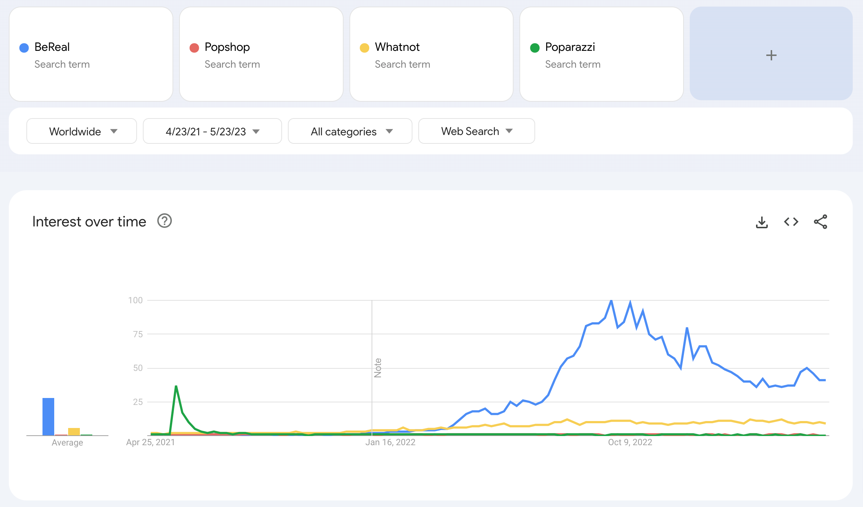Image resolution: width=863 pixels, height=507 pixels.
Task: Click the Note marker on the chart
Action: coord(378,368)
